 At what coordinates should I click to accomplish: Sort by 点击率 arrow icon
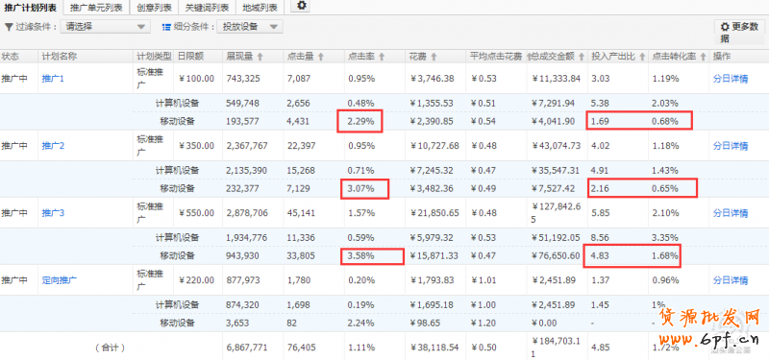pos(382,57)
